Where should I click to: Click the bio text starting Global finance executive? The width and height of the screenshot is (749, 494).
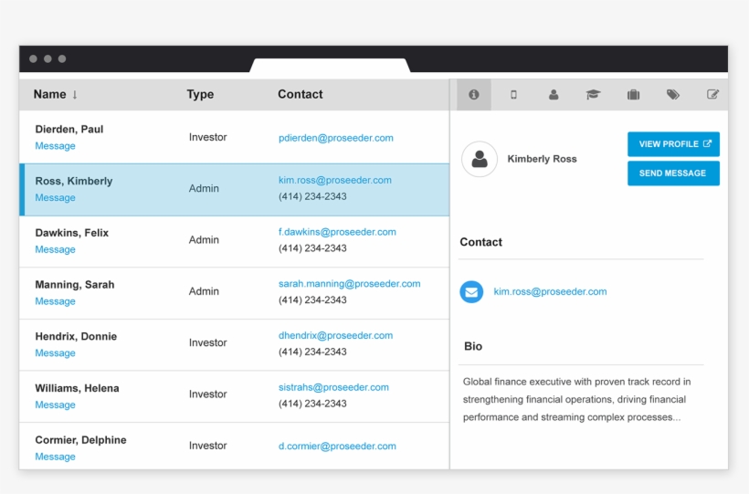577,399
